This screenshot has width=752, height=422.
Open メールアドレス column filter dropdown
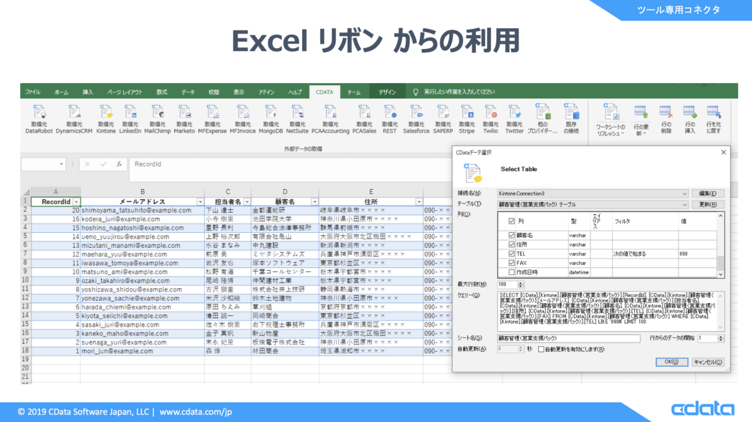click(x=200, y=202)
